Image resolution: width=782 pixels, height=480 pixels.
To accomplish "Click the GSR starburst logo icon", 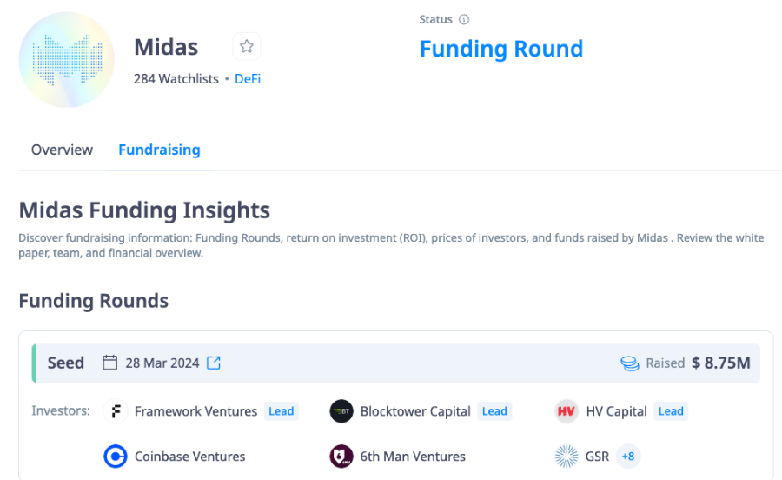I will 567,456.
